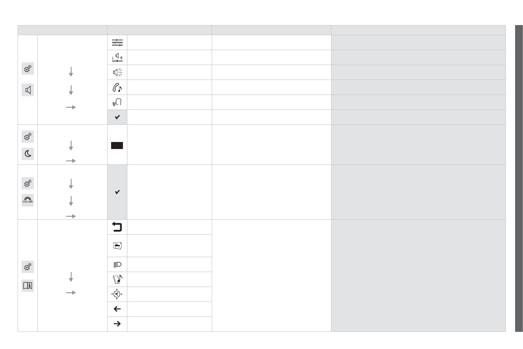Select the crescent moon night mode icon

[28, 153]
